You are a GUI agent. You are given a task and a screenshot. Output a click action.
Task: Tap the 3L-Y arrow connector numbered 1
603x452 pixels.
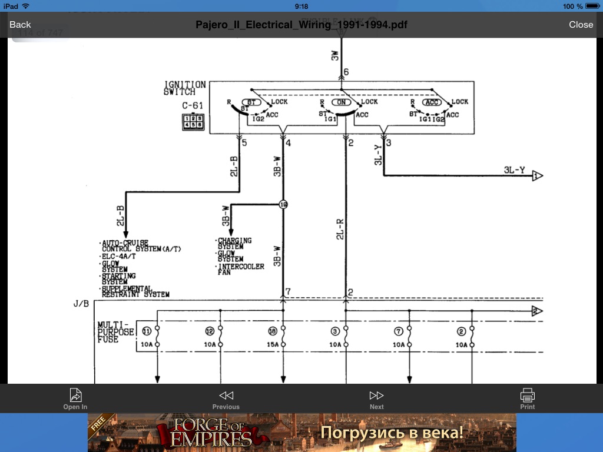point(536,175)
